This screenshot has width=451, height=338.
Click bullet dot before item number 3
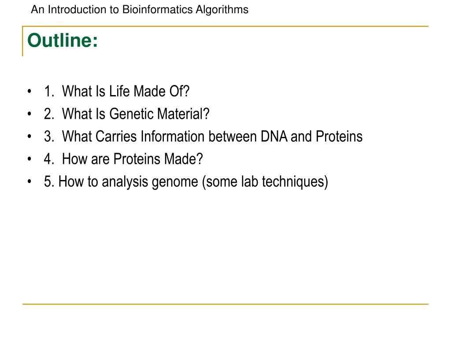(x=30, y=136)
